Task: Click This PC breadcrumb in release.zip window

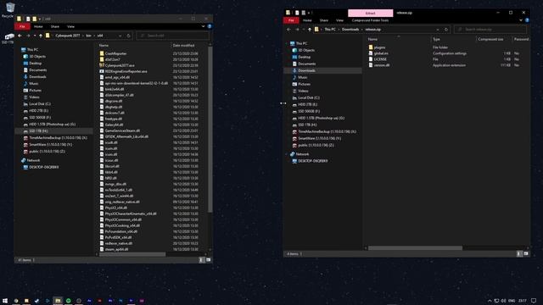Action: pyautogui.click(x=330, y=30)
